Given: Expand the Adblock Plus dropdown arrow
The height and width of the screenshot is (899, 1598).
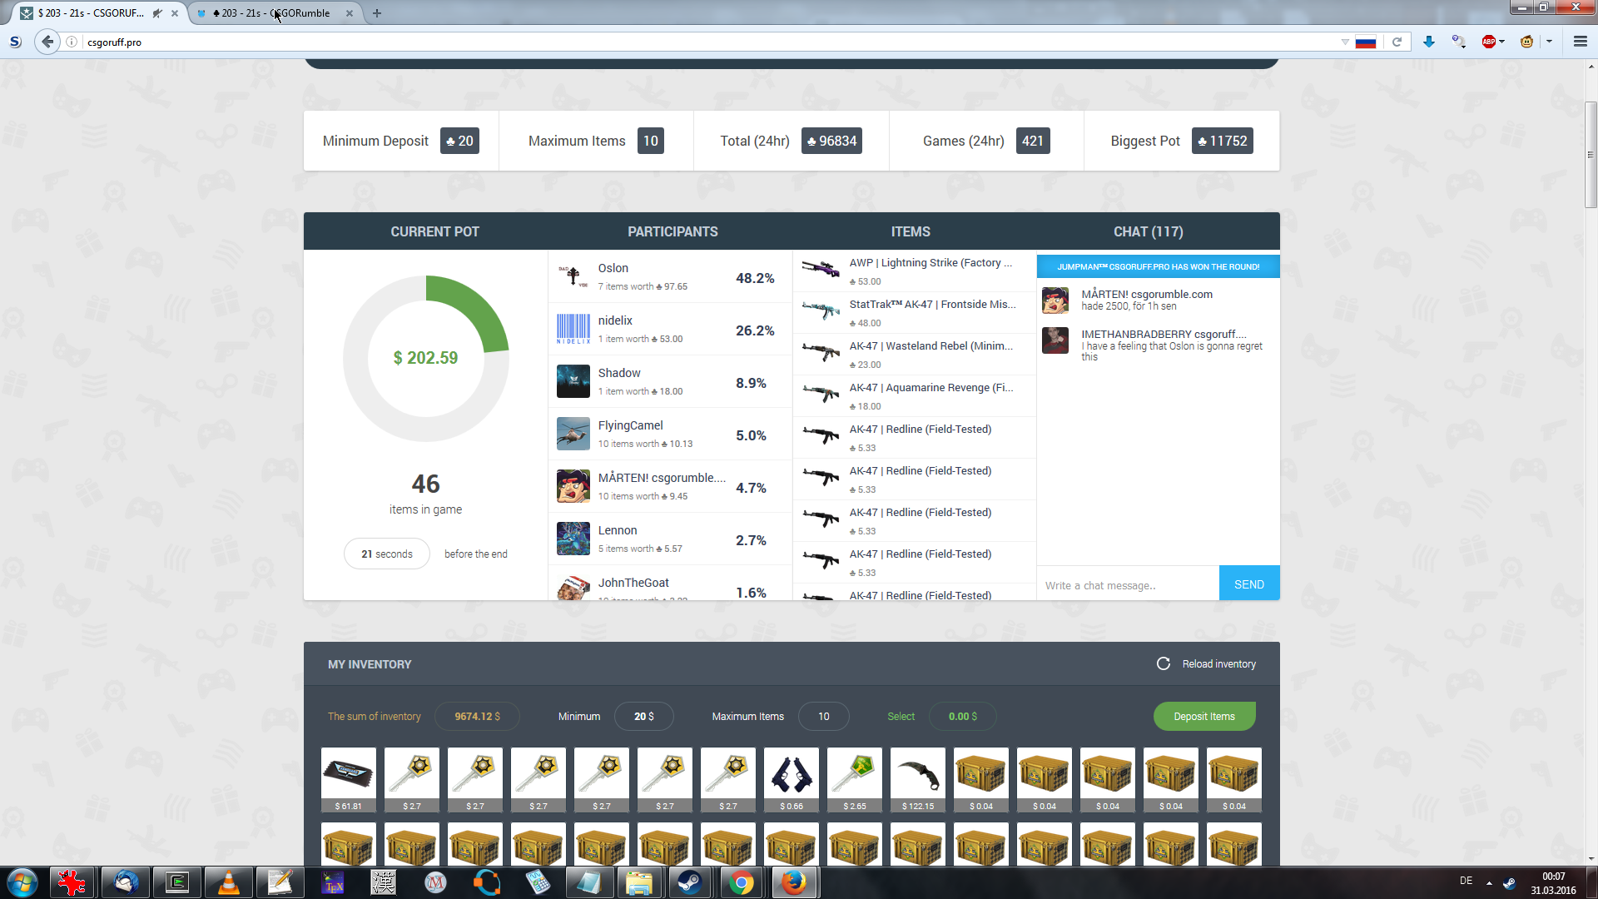Looking at the screenshot, I should click(x=1502, y=42).
